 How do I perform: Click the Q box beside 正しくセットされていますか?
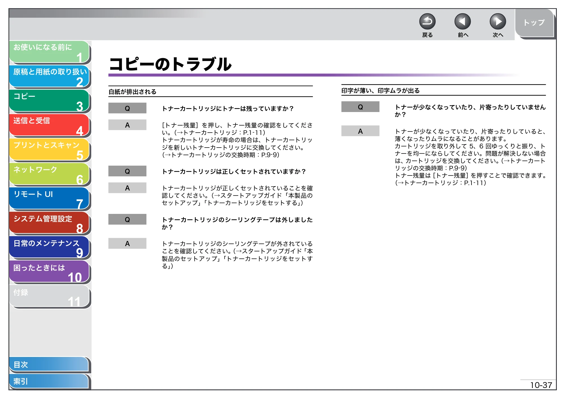point(127,171)
